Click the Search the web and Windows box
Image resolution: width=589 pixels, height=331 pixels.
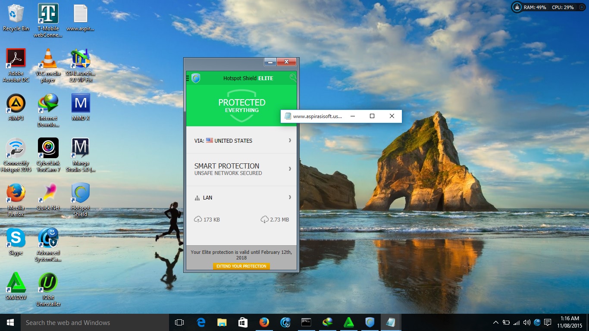click(95, 322)
